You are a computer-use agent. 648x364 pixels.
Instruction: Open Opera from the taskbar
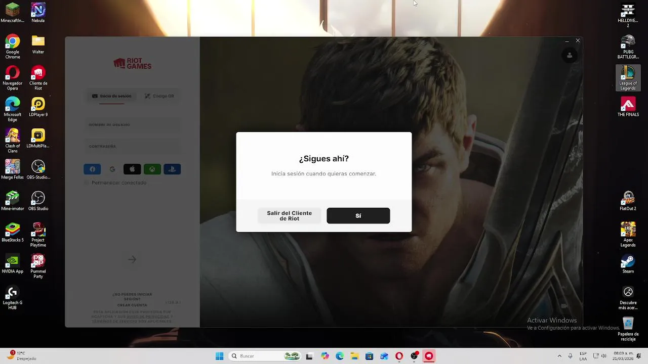click(x=399, y=356)
